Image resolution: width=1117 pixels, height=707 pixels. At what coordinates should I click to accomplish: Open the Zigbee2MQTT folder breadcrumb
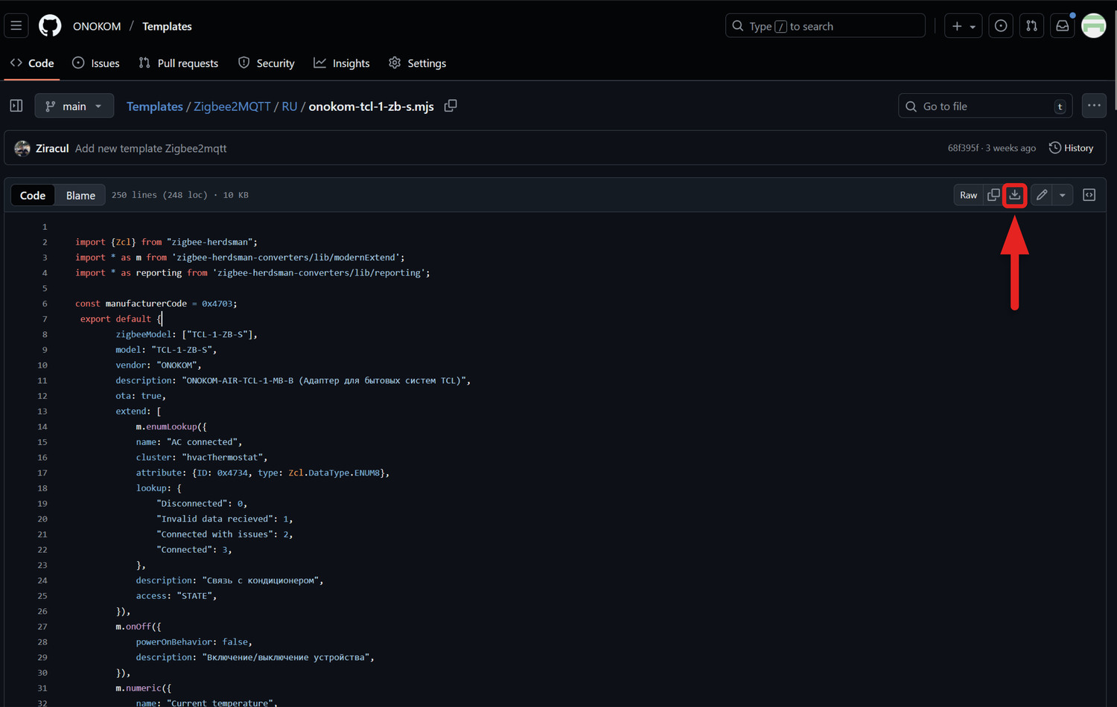pos(232,106)
